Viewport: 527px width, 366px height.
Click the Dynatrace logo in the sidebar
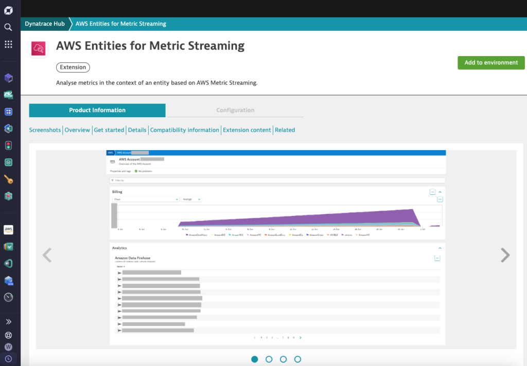(x=8, y=10)
